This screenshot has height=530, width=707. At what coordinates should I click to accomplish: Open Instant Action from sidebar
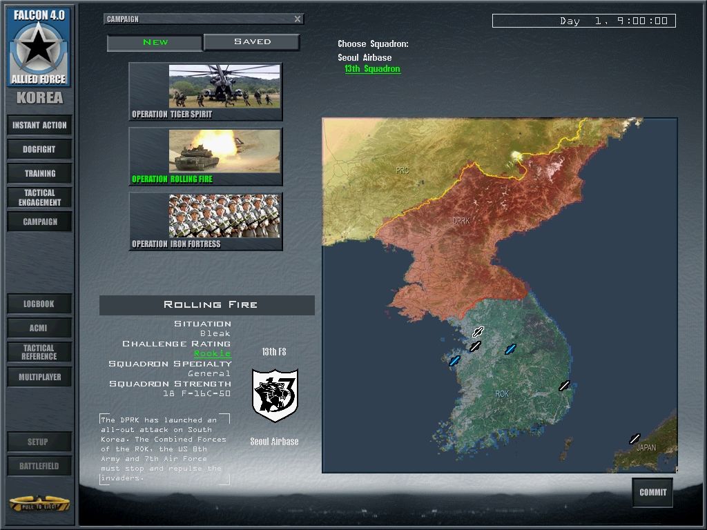pyautogui.click(x=39, y=125)
